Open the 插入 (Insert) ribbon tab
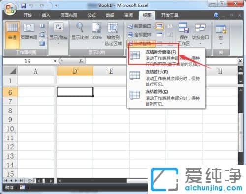 point(46,15)
